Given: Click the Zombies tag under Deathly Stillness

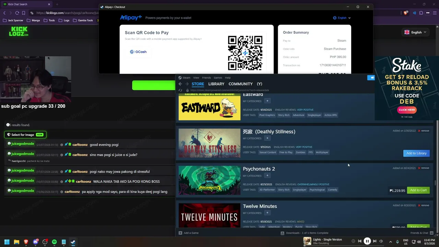Looking at the screenshot, I should 300,152.
